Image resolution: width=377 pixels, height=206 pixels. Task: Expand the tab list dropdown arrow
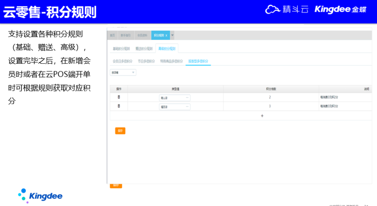(x=173, y=35)
